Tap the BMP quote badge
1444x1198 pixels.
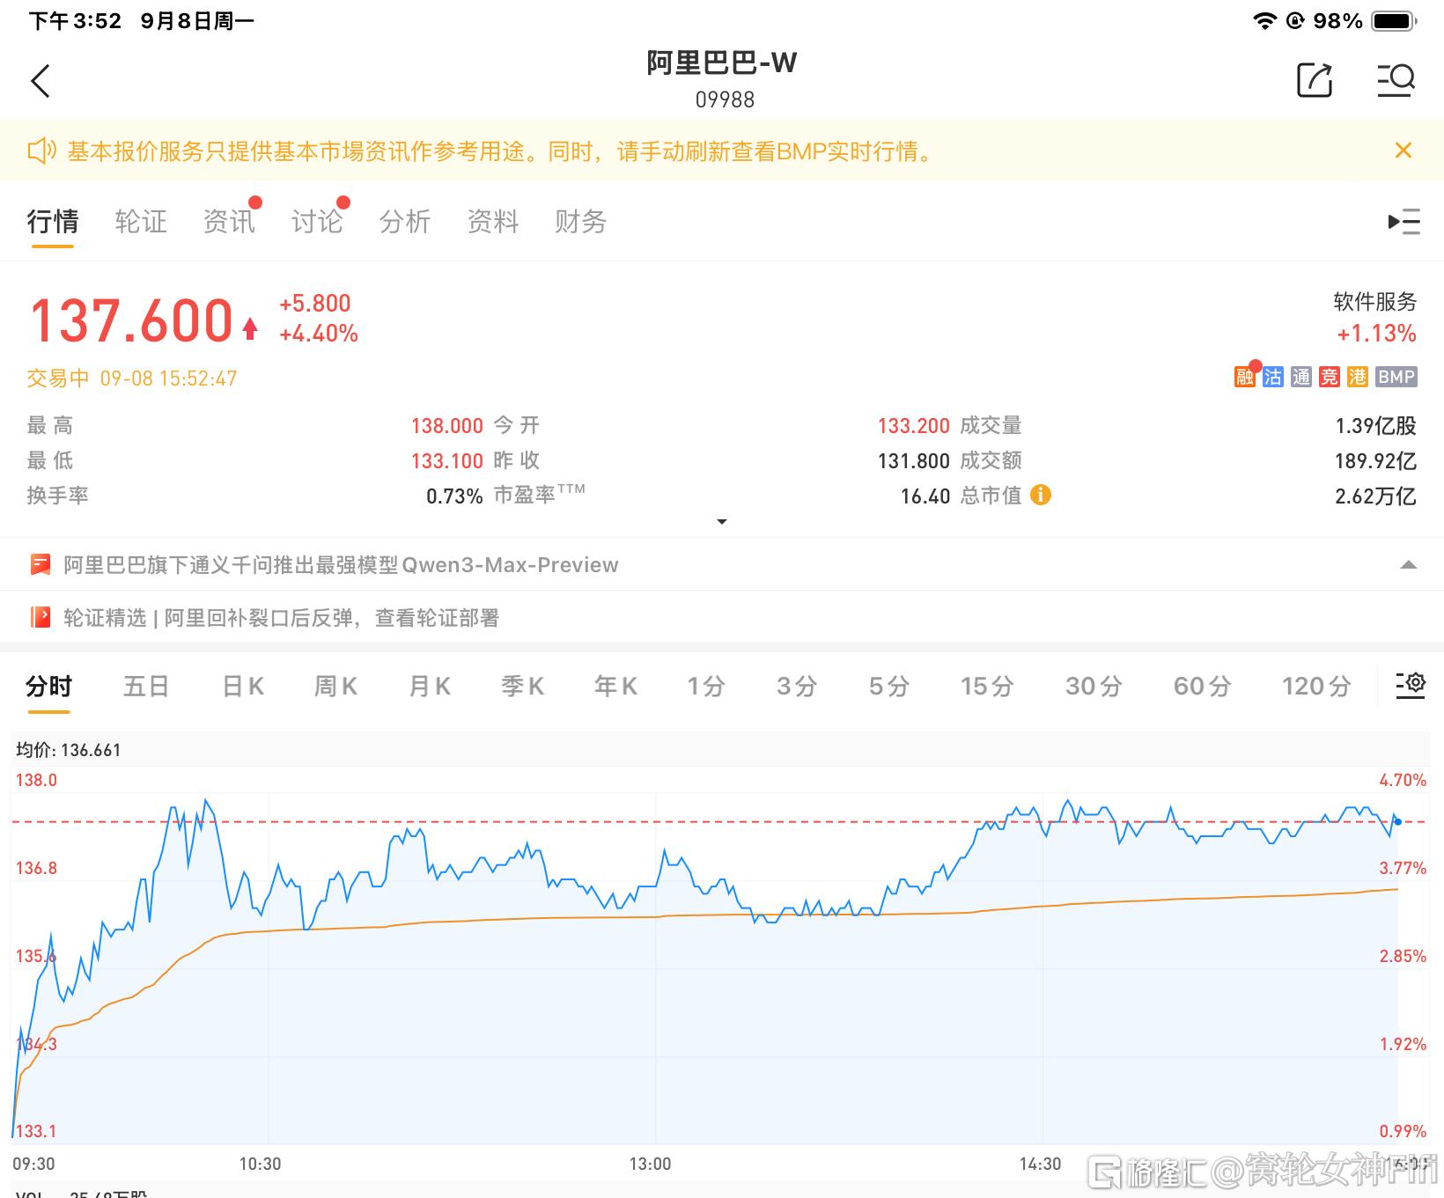tap(1396, 378)
